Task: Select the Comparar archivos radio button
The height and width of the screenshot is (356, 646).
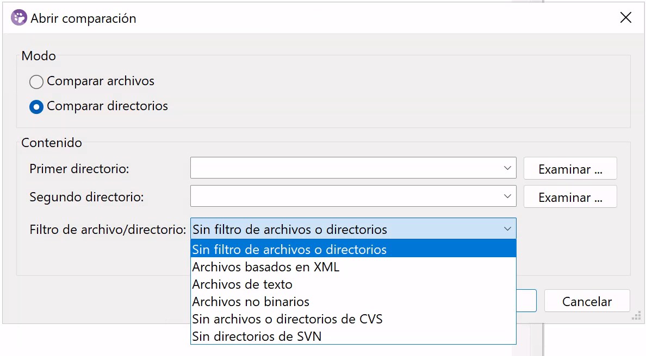Action: click(36, 82)
